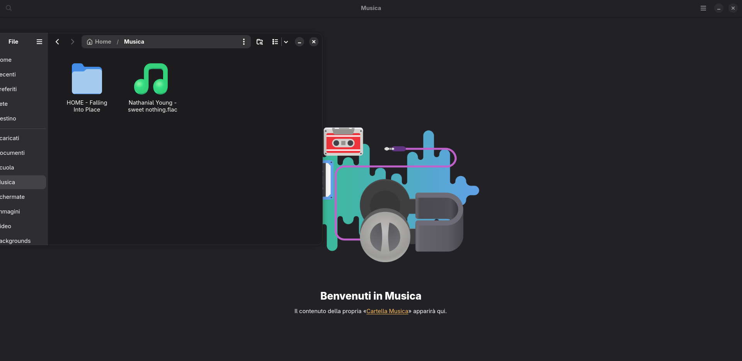Screen dimensions: 742x361
Task: Click the Musica breadcrumb in path bar
Action: click(134, 42)
